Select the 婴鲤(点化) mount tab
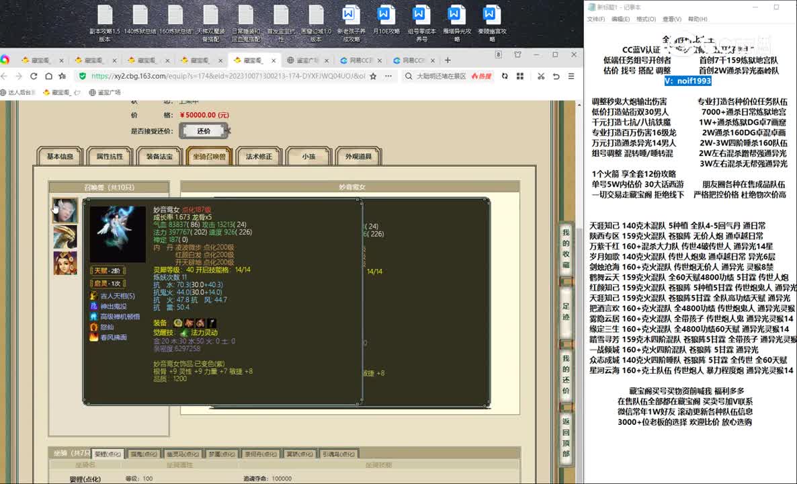The image size is (797, 484). 108,454
